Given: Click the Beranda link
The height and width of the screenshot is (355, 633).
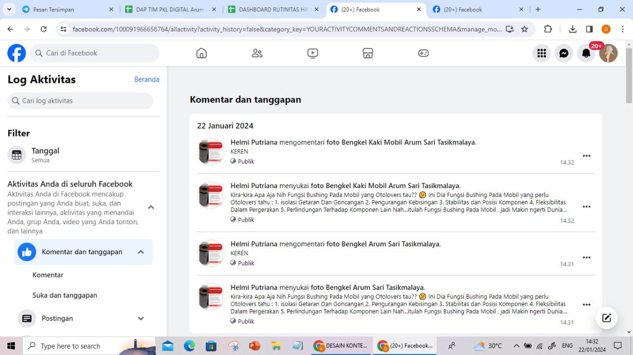Looking at the screenshot, I should click(x=147, y=79).
